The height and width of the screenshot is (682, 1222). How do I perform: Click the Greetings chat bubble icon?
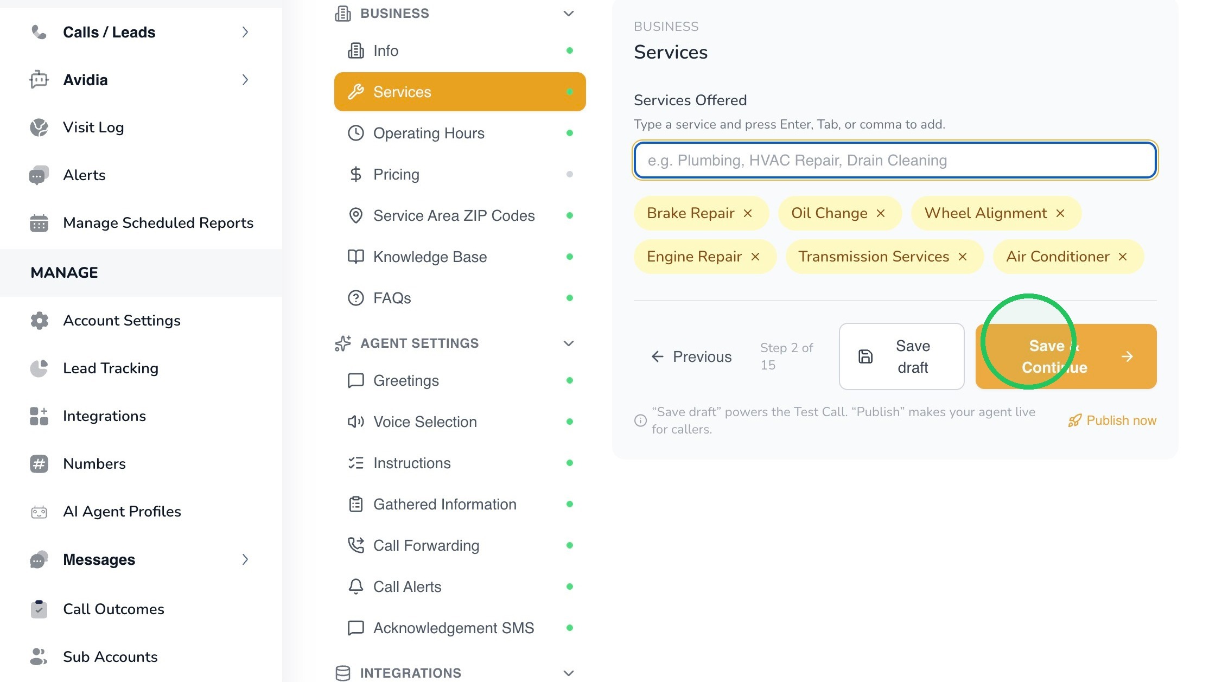356,380
